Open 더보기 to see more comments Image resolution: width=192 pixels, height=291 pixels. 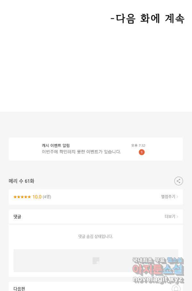click(170, 216)
